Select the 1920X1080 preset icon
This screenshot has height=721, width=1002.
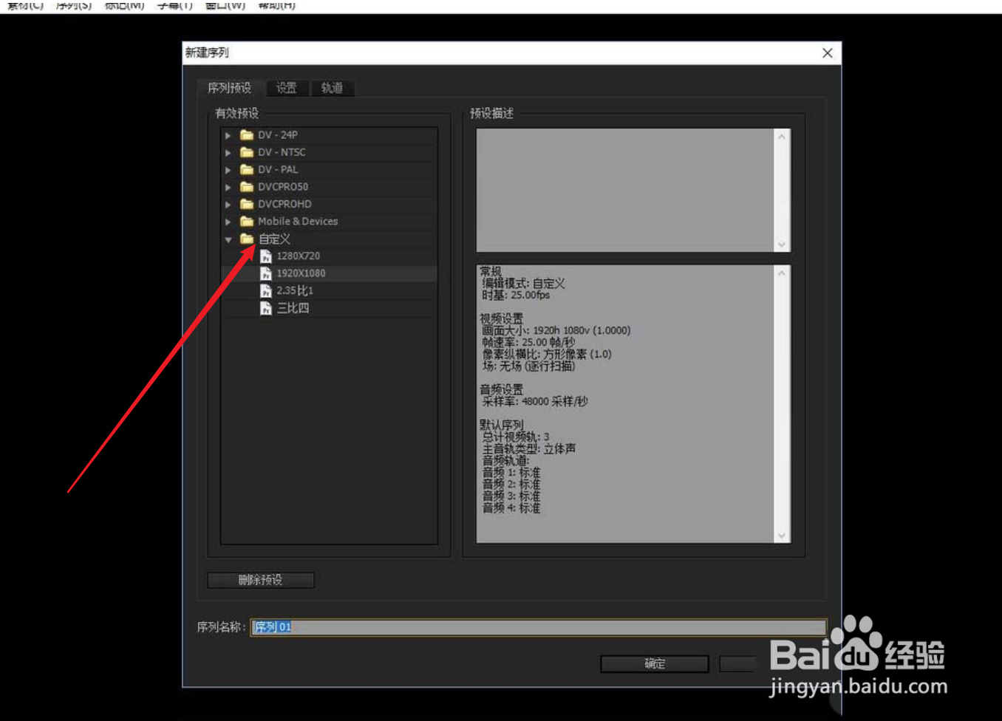[x=266, y=273]
